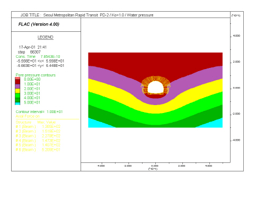Click the red zone beneath the tunnel invert
The image size is (265, 199).
[x=155, y=96]
